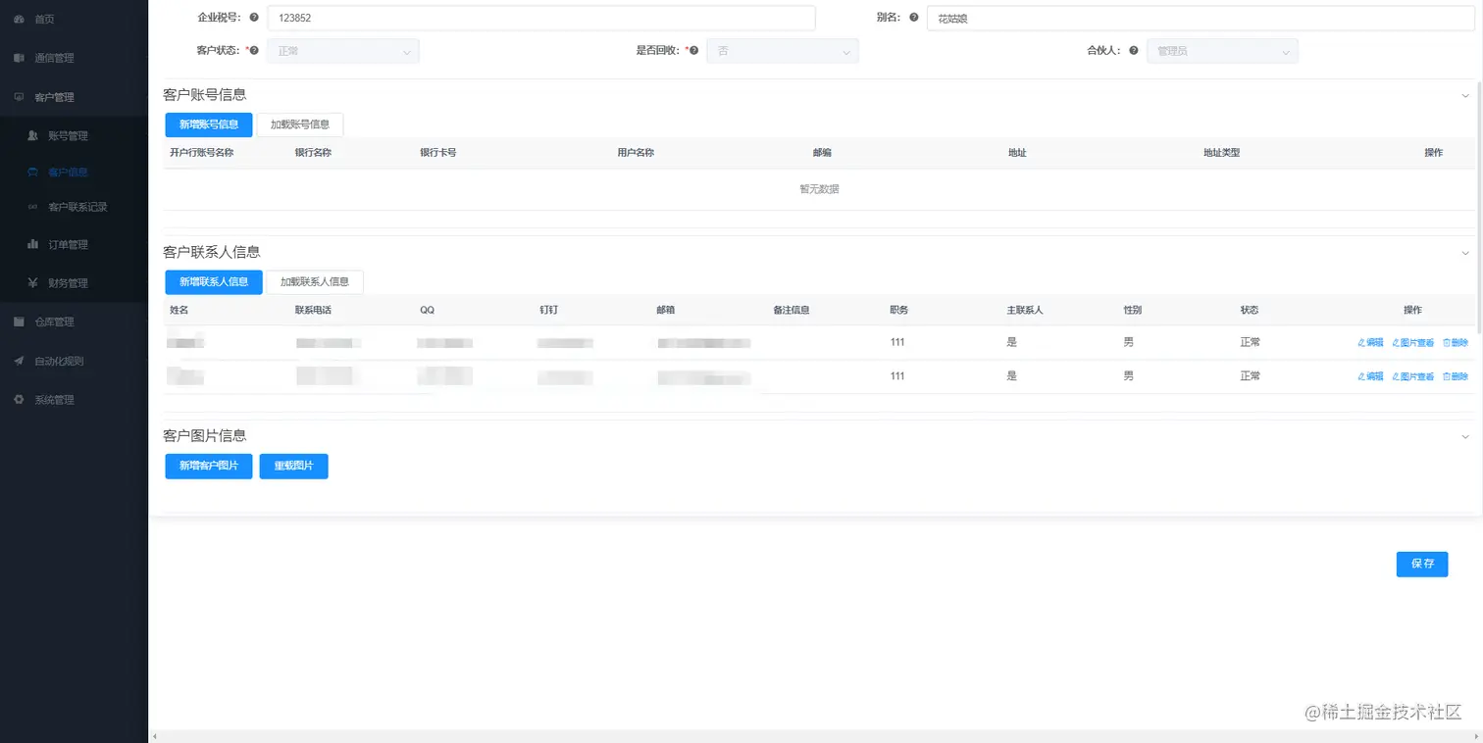This screenshot has height=743, width=1483.
Task: Save the form with 保存
Action: (x=1422, y=564)
